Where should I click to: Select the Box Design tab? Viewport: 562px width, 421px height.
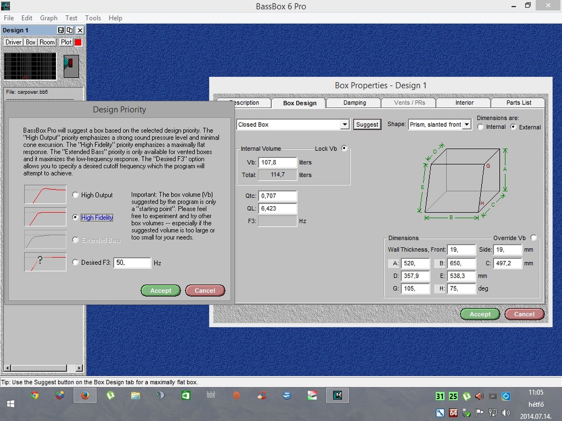coord(299,103)
